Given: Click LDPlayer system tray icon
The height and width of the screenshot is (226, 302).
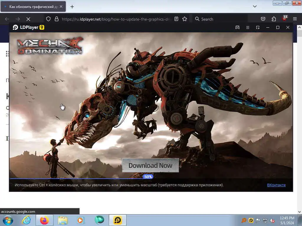Looking at the screenshot, I should click(251, 220).
